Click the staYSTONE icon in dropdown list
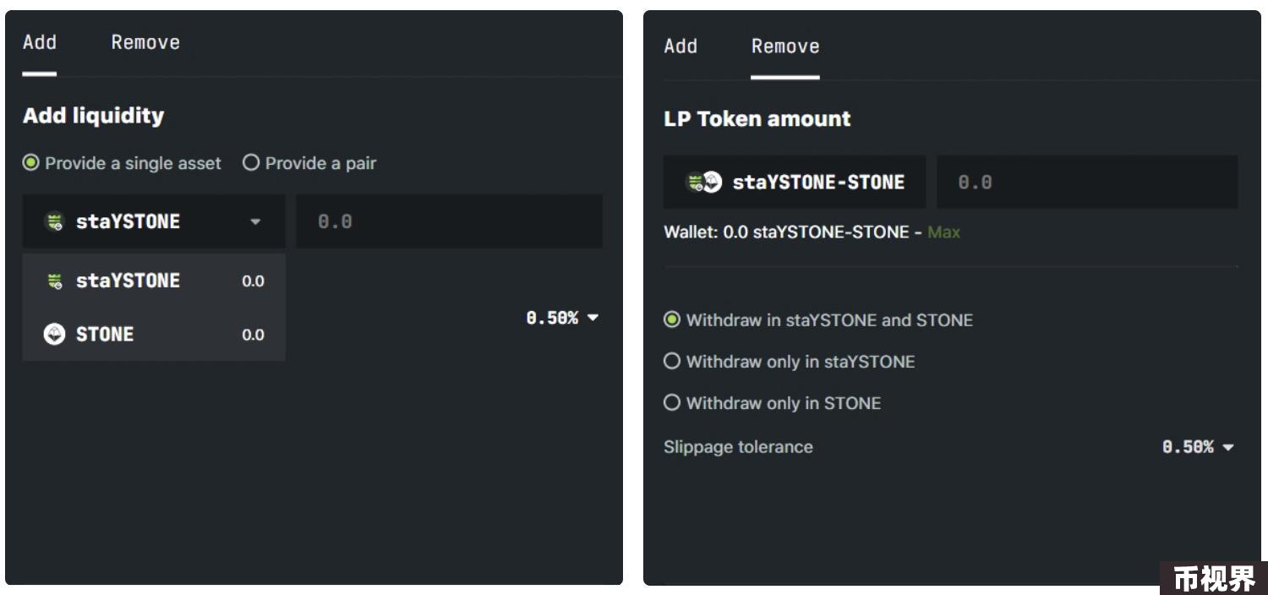1268x595 pixels. [54, 281]
